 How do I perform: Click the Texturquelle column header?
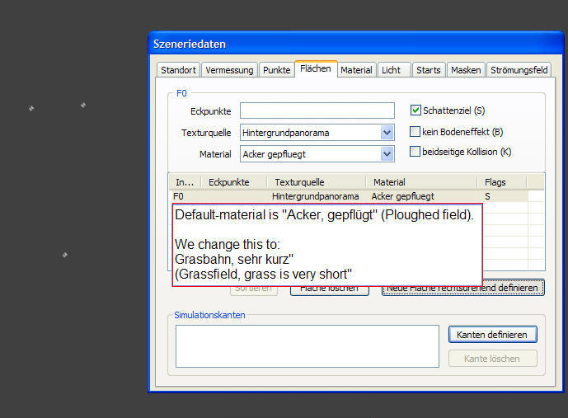[x=317, y=182]
